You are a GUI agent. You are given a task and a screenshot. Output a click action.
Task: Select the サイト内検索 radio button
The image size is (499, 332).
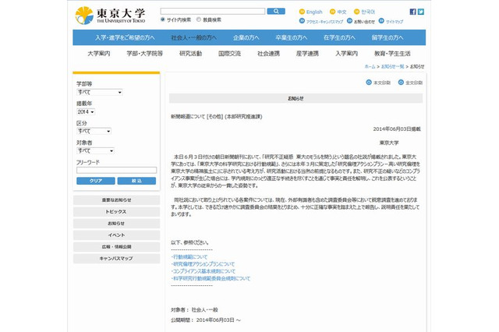coord(163,19)
